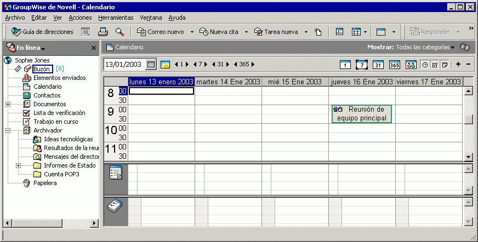Open the Lista de verificación folder
Screen dimensions: 478x242
point(59,113)
